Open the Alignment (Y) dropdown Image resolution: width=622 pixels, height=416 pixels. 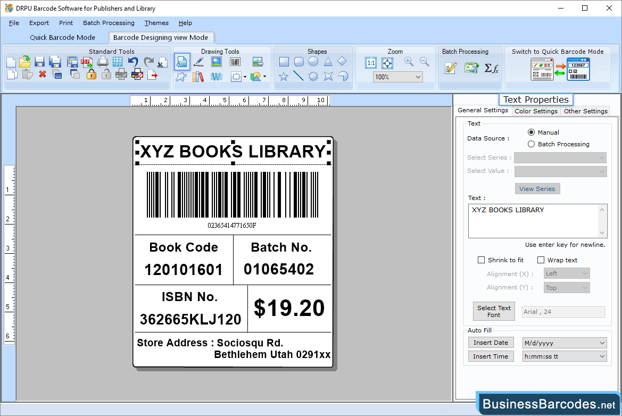567,287
